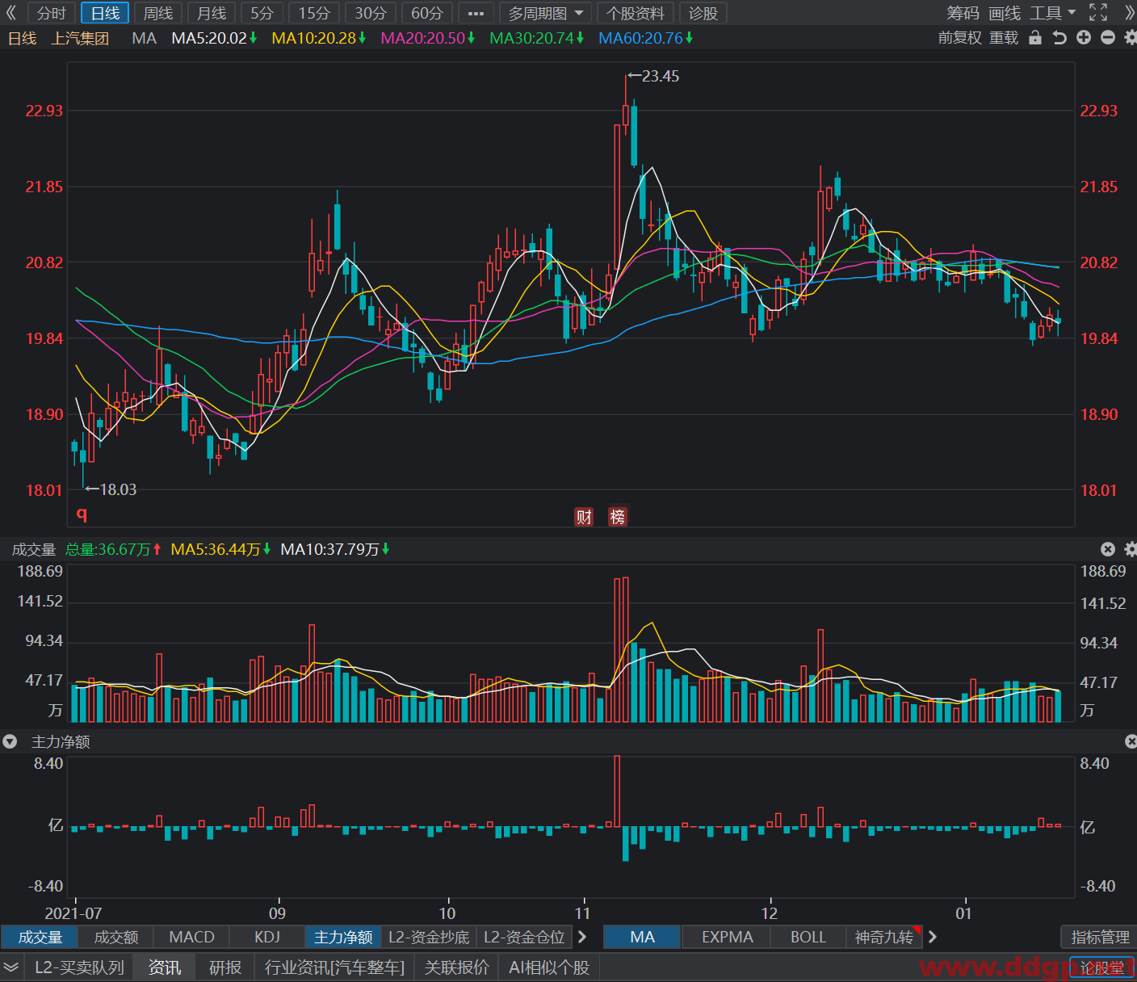Image resolution: width=1137 pixels, height=982 pixels.
Task: Open 指标管理 manager
Action: [x=1100, y=937]
